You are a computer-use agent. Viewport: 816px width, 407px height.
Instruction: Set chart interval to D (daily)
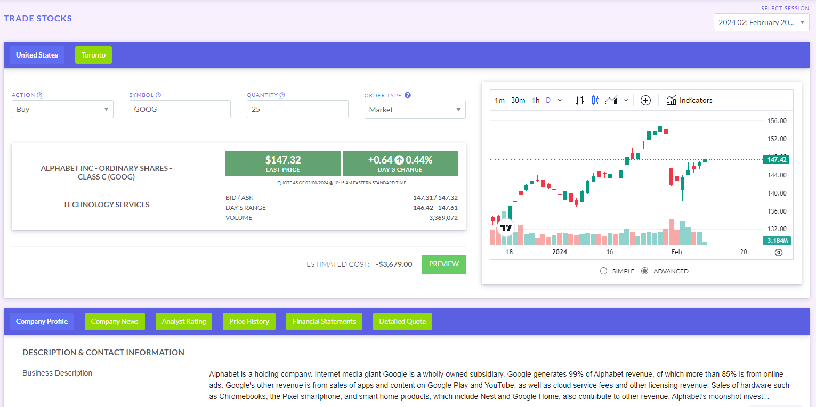pyautogui.click(x=548, y=100)
